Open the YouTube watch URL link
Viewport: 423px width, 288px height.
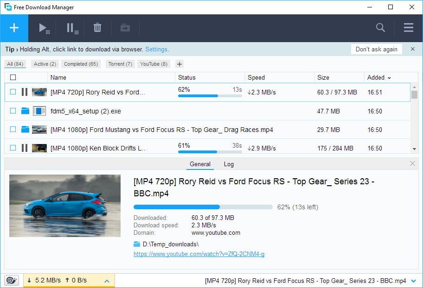point(199,254)
